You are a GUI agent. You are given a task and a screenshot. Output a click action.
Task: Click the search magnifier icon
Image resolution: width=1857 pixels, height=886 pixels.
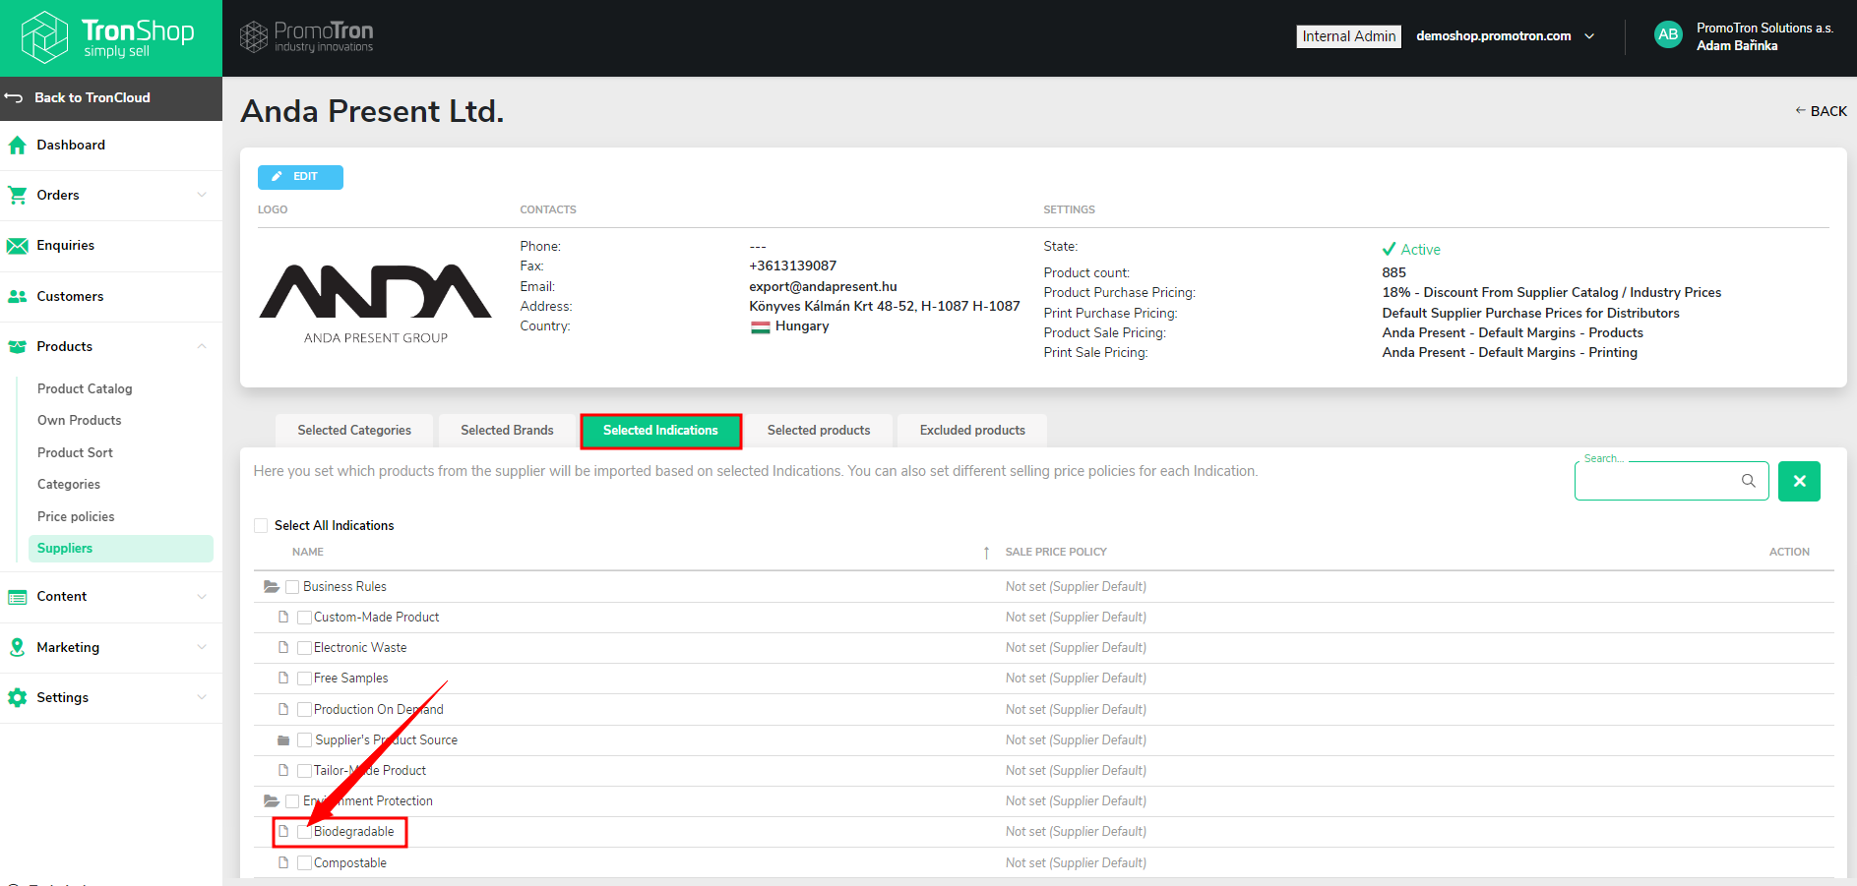[x=1749, y=481]
